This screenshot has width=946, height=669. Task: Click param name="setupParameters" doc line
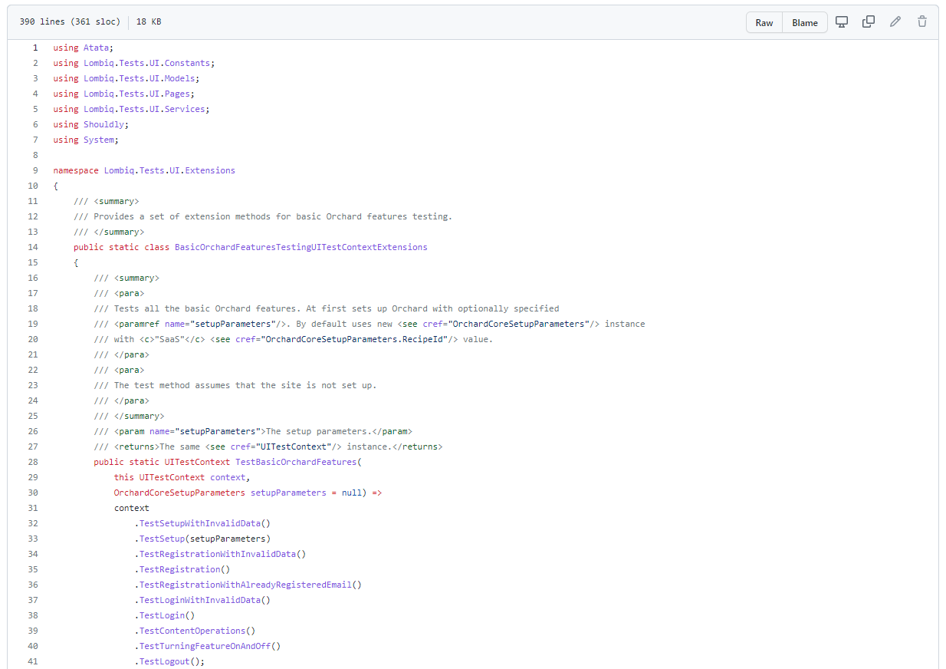click(x=253, y=431)
